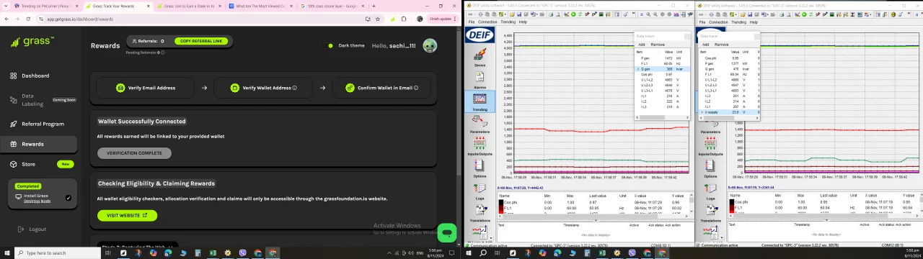Open Connection menu in left DEIF window
923x259 pixels.
488,22
